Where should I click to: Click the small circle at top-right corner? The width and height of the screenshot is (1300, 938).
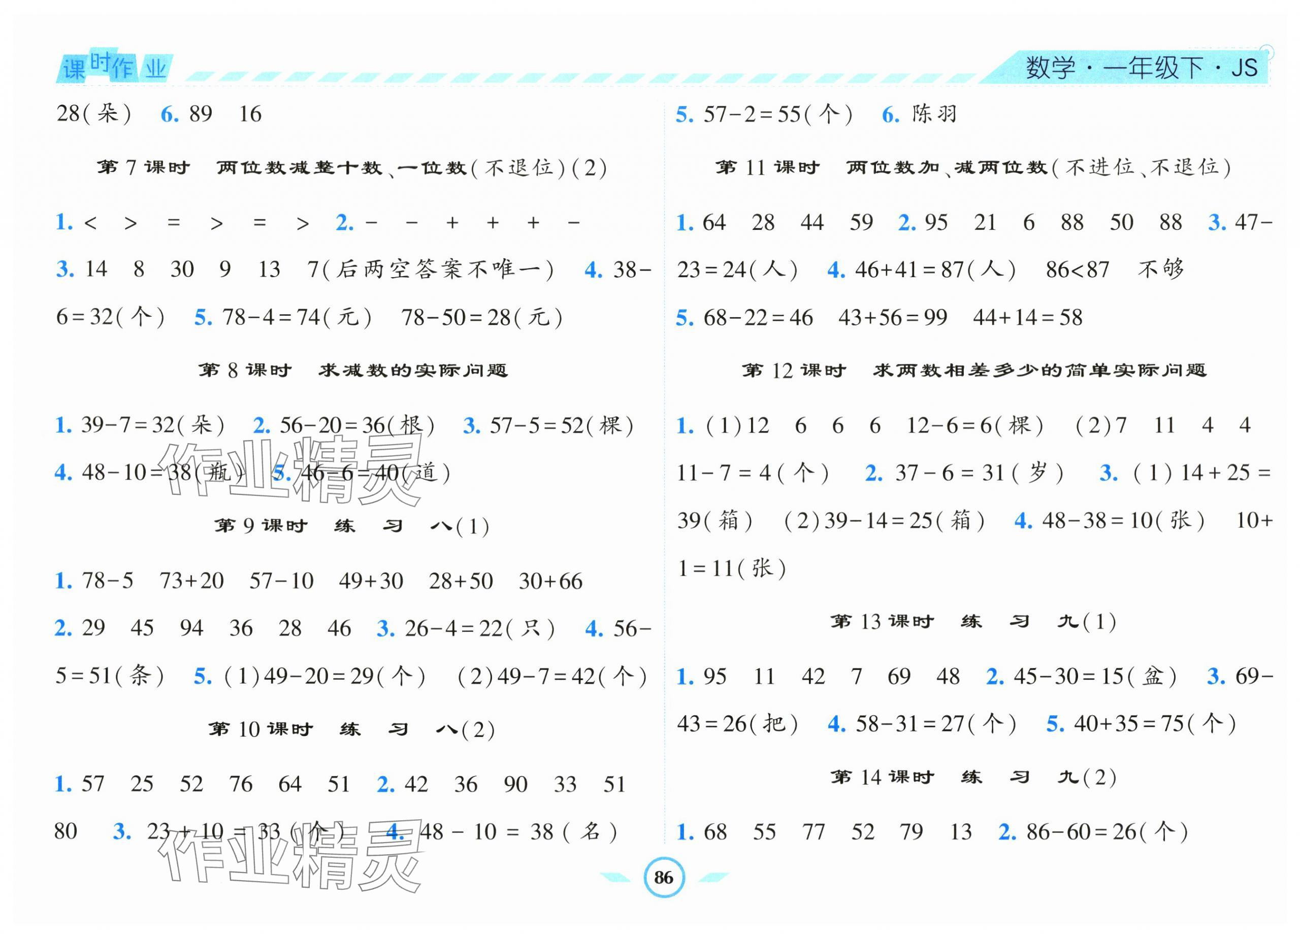pyautogui.click(x=1268, y=53)
